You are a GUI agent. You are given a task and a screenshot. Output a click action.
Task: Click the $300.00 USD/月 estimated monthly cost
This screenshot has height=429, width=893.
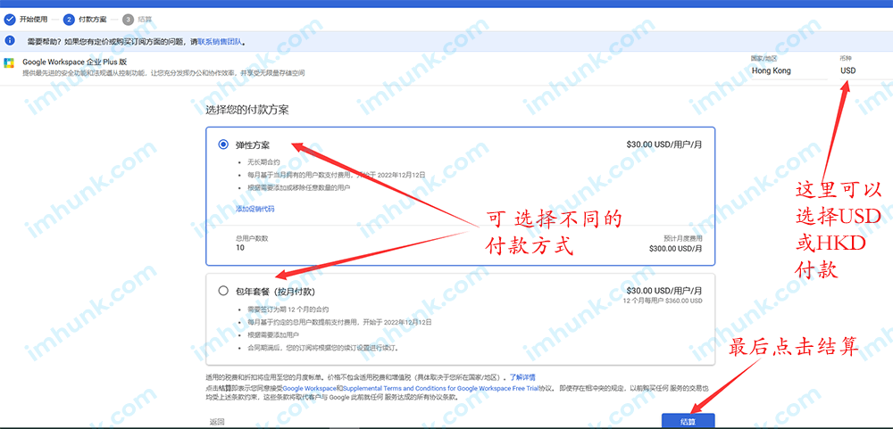675,248
